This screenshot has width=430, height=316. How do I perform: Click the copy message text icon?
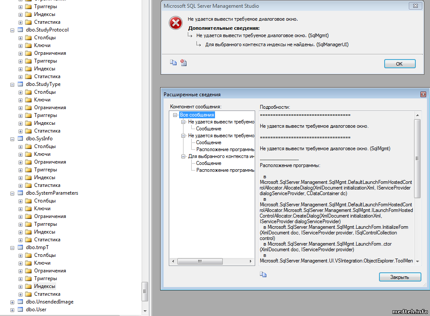(173, 63)
